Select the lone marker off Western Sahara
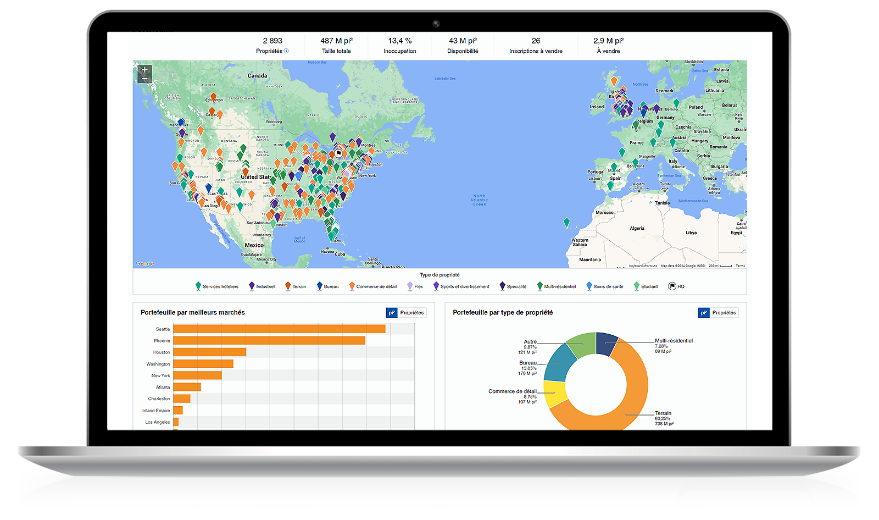Image resolution: width=879 pixels, height=520 pixels. 566,222
